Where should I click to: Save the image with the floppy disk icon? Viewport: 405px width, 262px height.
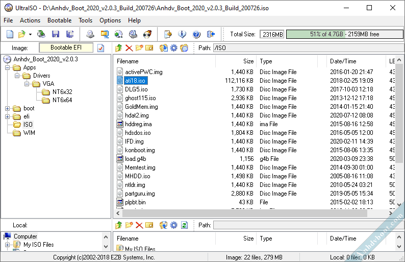[56, 34]
